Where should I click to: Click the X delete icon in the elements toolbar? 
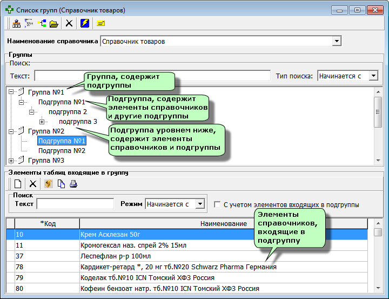[33, 184]
